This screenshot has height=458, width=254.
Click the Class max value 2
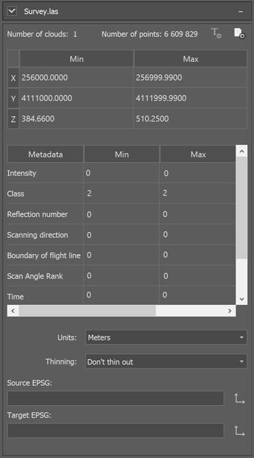(165, 193)
